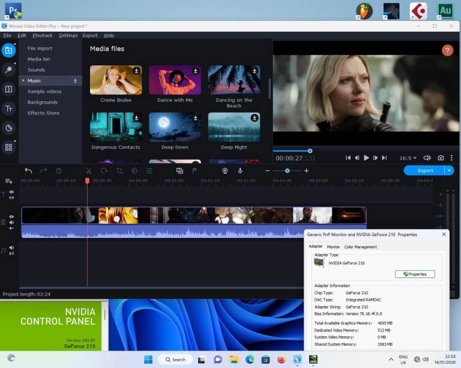Download the Creme Brulee music track
Screen dimensions: 461x368
(x=136, y=71)
